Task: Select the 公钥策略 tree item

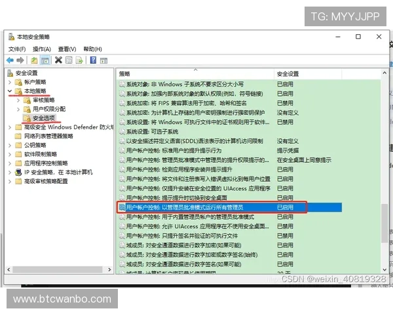Action: pyautogui.click(x=35, y=145)
